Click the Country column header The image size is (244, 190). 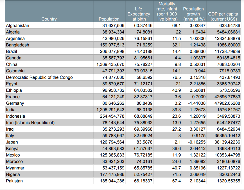pos(49,19)
